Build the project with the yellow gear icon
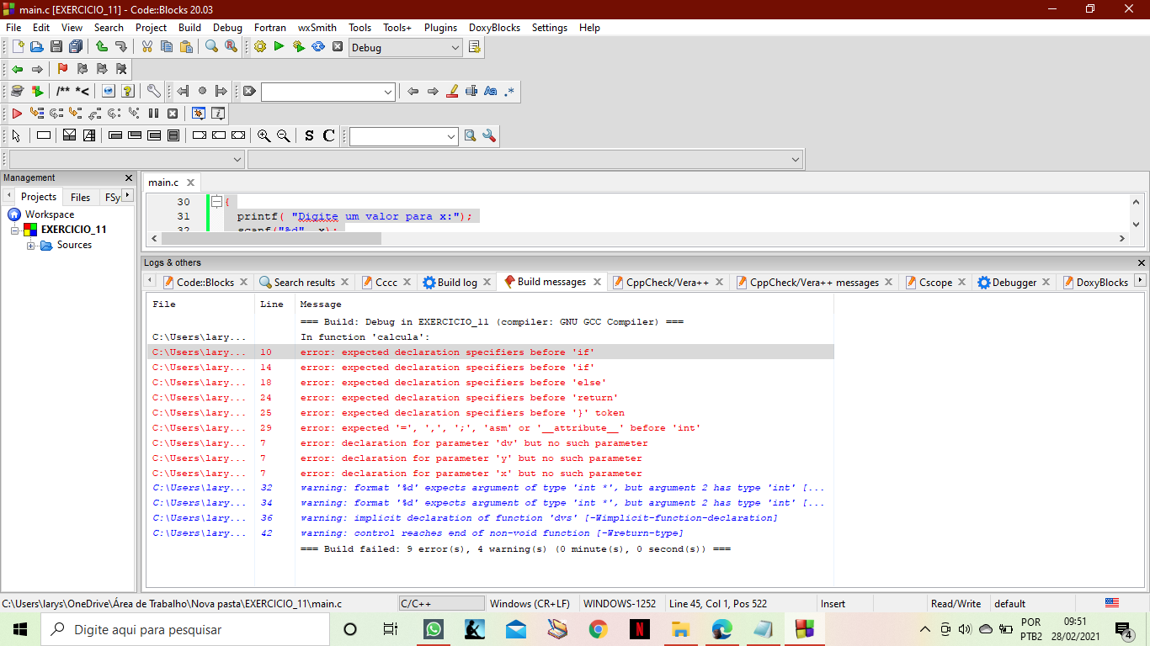 click(x=260, y=47)
